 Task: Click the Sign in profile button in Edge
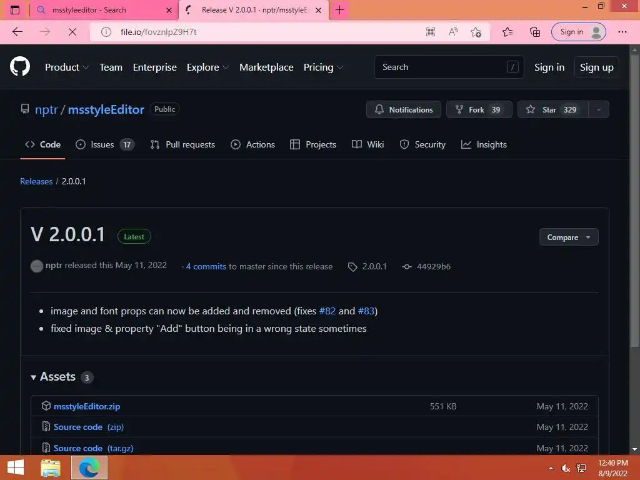578,32
